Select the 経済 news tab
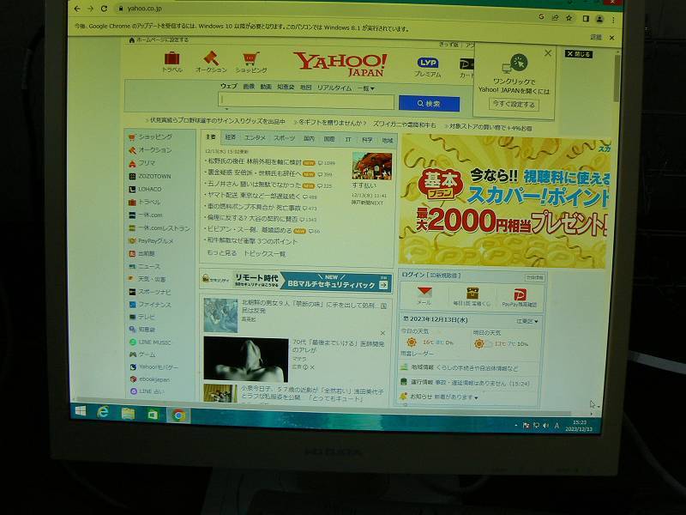Viewport: 686px width, 515px height. pyautogui.click(x=230, y=137)
